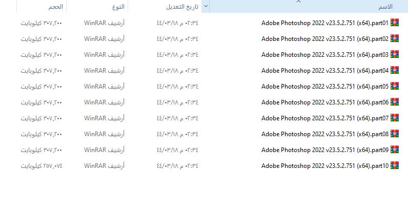Select the part08 WinRAR archive icon
Image resolution: width=408 pixels, height=213 pixels.
[x=395, y=134]
